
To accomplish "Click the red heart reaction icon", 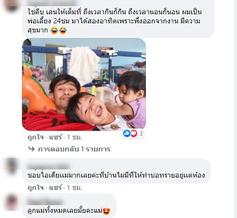I will 134,133.
